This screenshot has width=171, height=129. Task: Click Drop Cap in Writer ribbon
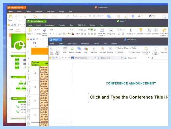click(111, 50)
